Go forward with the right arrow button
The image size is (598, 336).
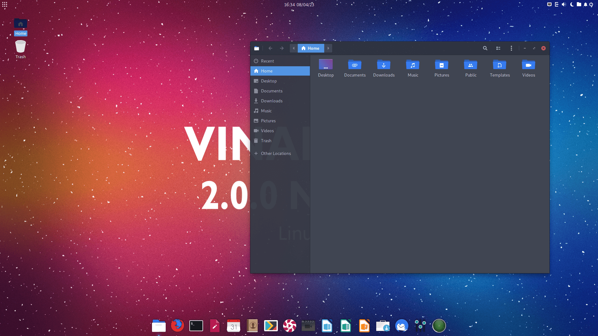click(x=282, y=48)
